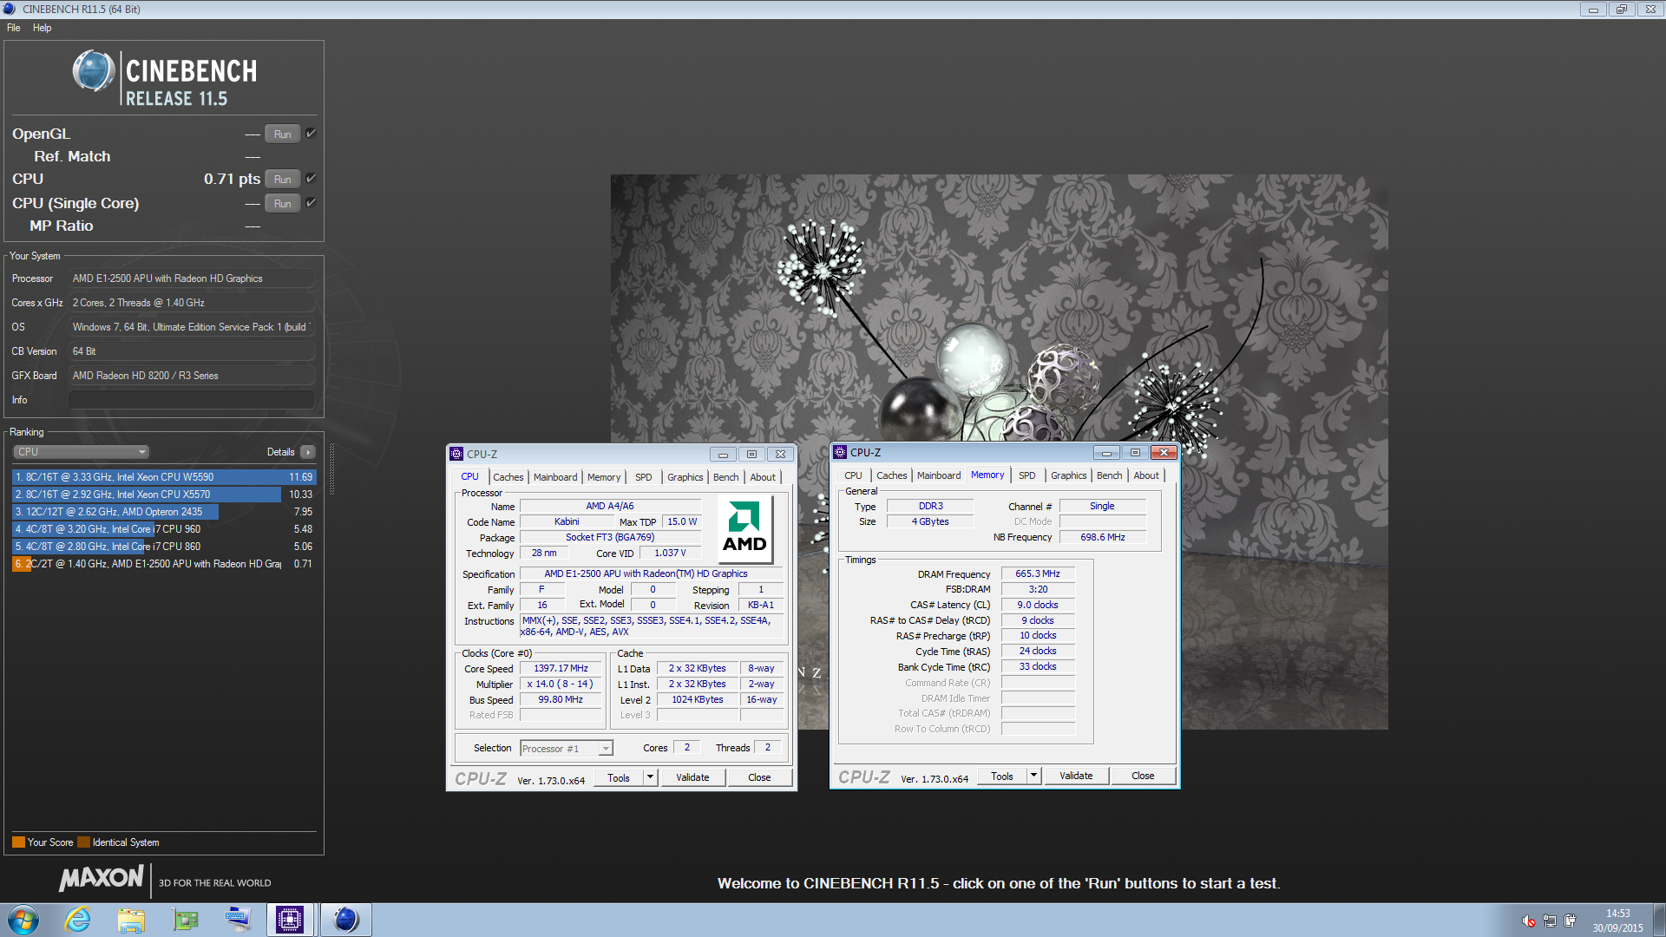
Task: Run the CPU benchmark test
Action: [282, 179]
